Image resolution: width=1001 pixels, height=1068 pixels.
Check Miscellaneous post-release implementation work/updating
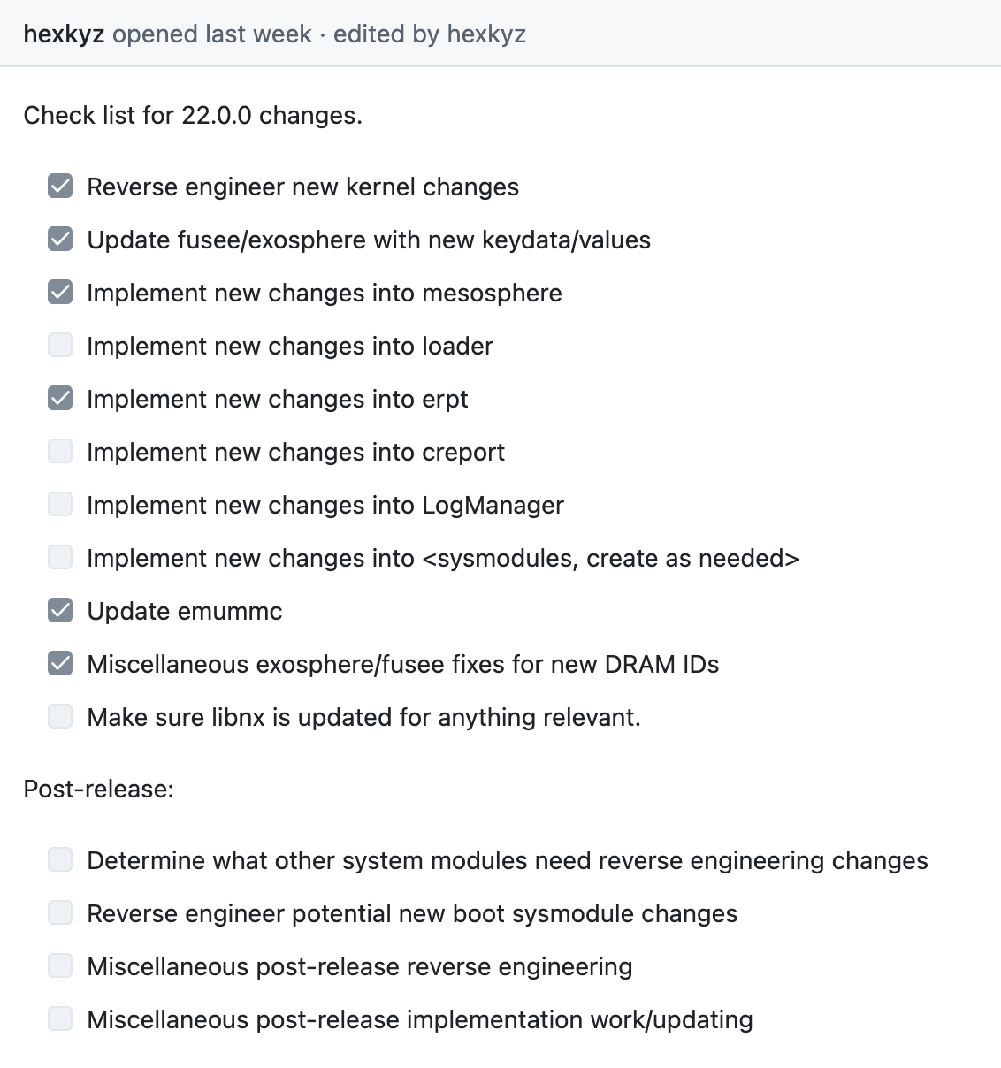60,1019
